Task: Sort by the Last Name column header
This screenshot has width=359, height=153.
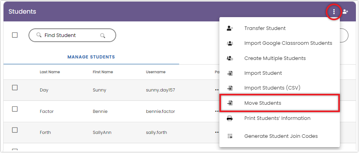Action: pos(50,72)
